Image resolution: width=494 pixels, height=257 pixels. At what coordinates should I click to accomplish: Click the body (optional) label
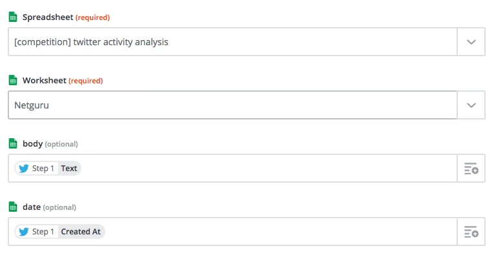pos(50,144)
